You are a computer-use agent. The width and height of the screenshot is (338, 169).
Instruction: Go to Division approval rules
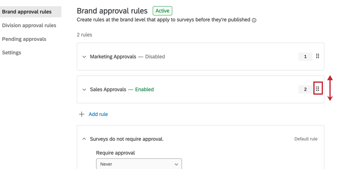tap(29, 25)
